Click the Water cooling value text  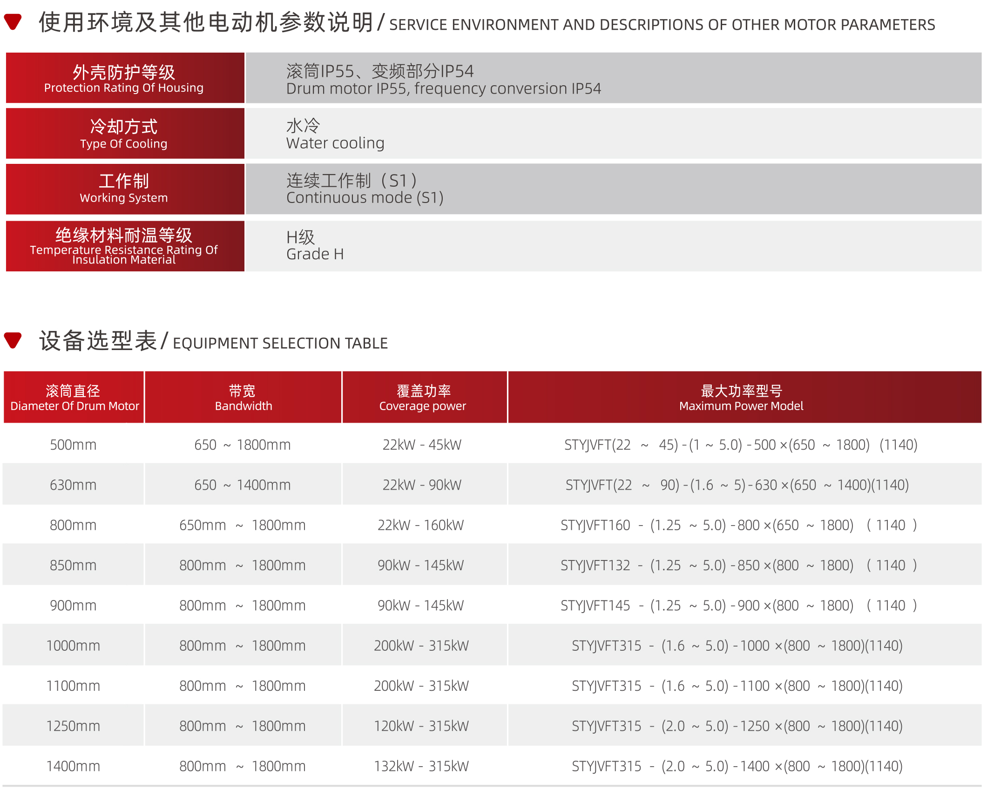[x=335, y=142]
